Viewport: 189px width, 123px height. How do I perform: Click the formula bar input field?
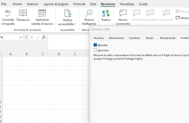click(68, 42)
